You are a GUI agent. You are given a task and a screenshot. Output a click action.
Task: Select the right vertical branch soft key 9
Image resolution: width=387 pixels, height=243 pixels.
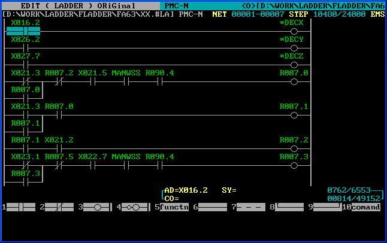click(328, 207)
